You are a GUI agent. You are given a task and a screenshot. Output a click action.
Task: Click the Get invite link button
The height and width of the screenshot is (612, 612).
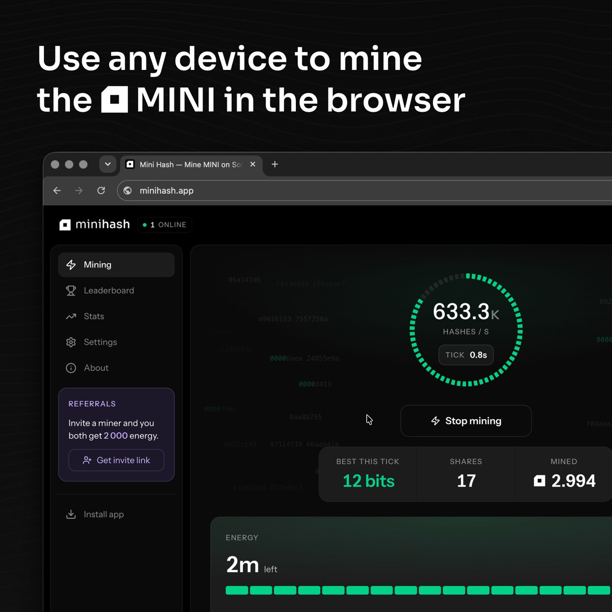[116, 460]
